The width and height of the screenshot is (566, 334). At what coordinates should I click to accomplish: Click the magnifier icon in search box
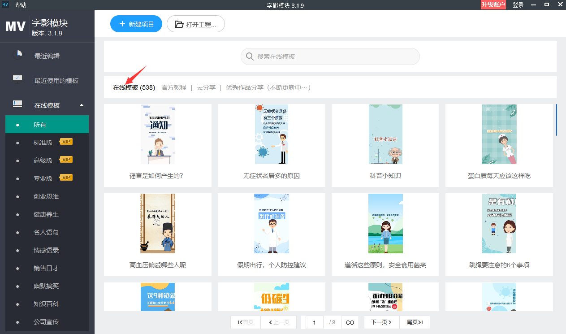coord(250,56)
